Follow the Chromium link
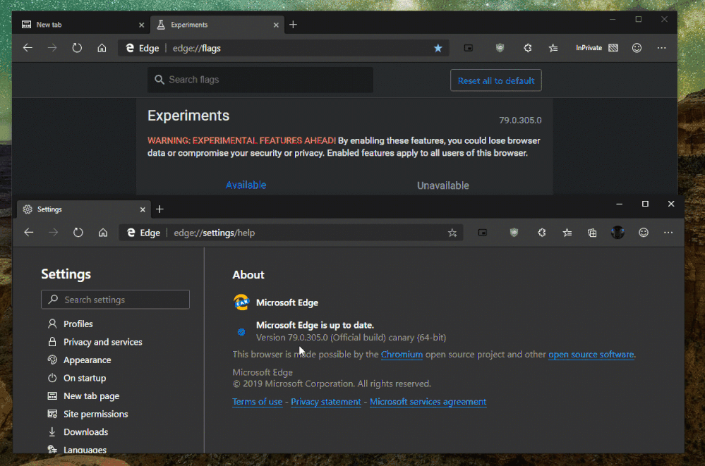This screenshot has height=466, width=705. click(x=402, y=355)
